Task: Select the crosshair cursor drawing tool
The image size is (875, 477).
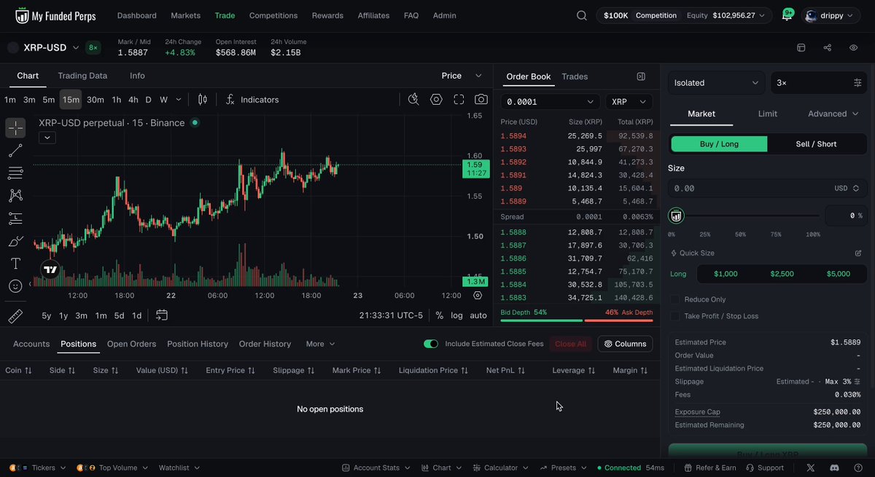Action: click(15, 128)
